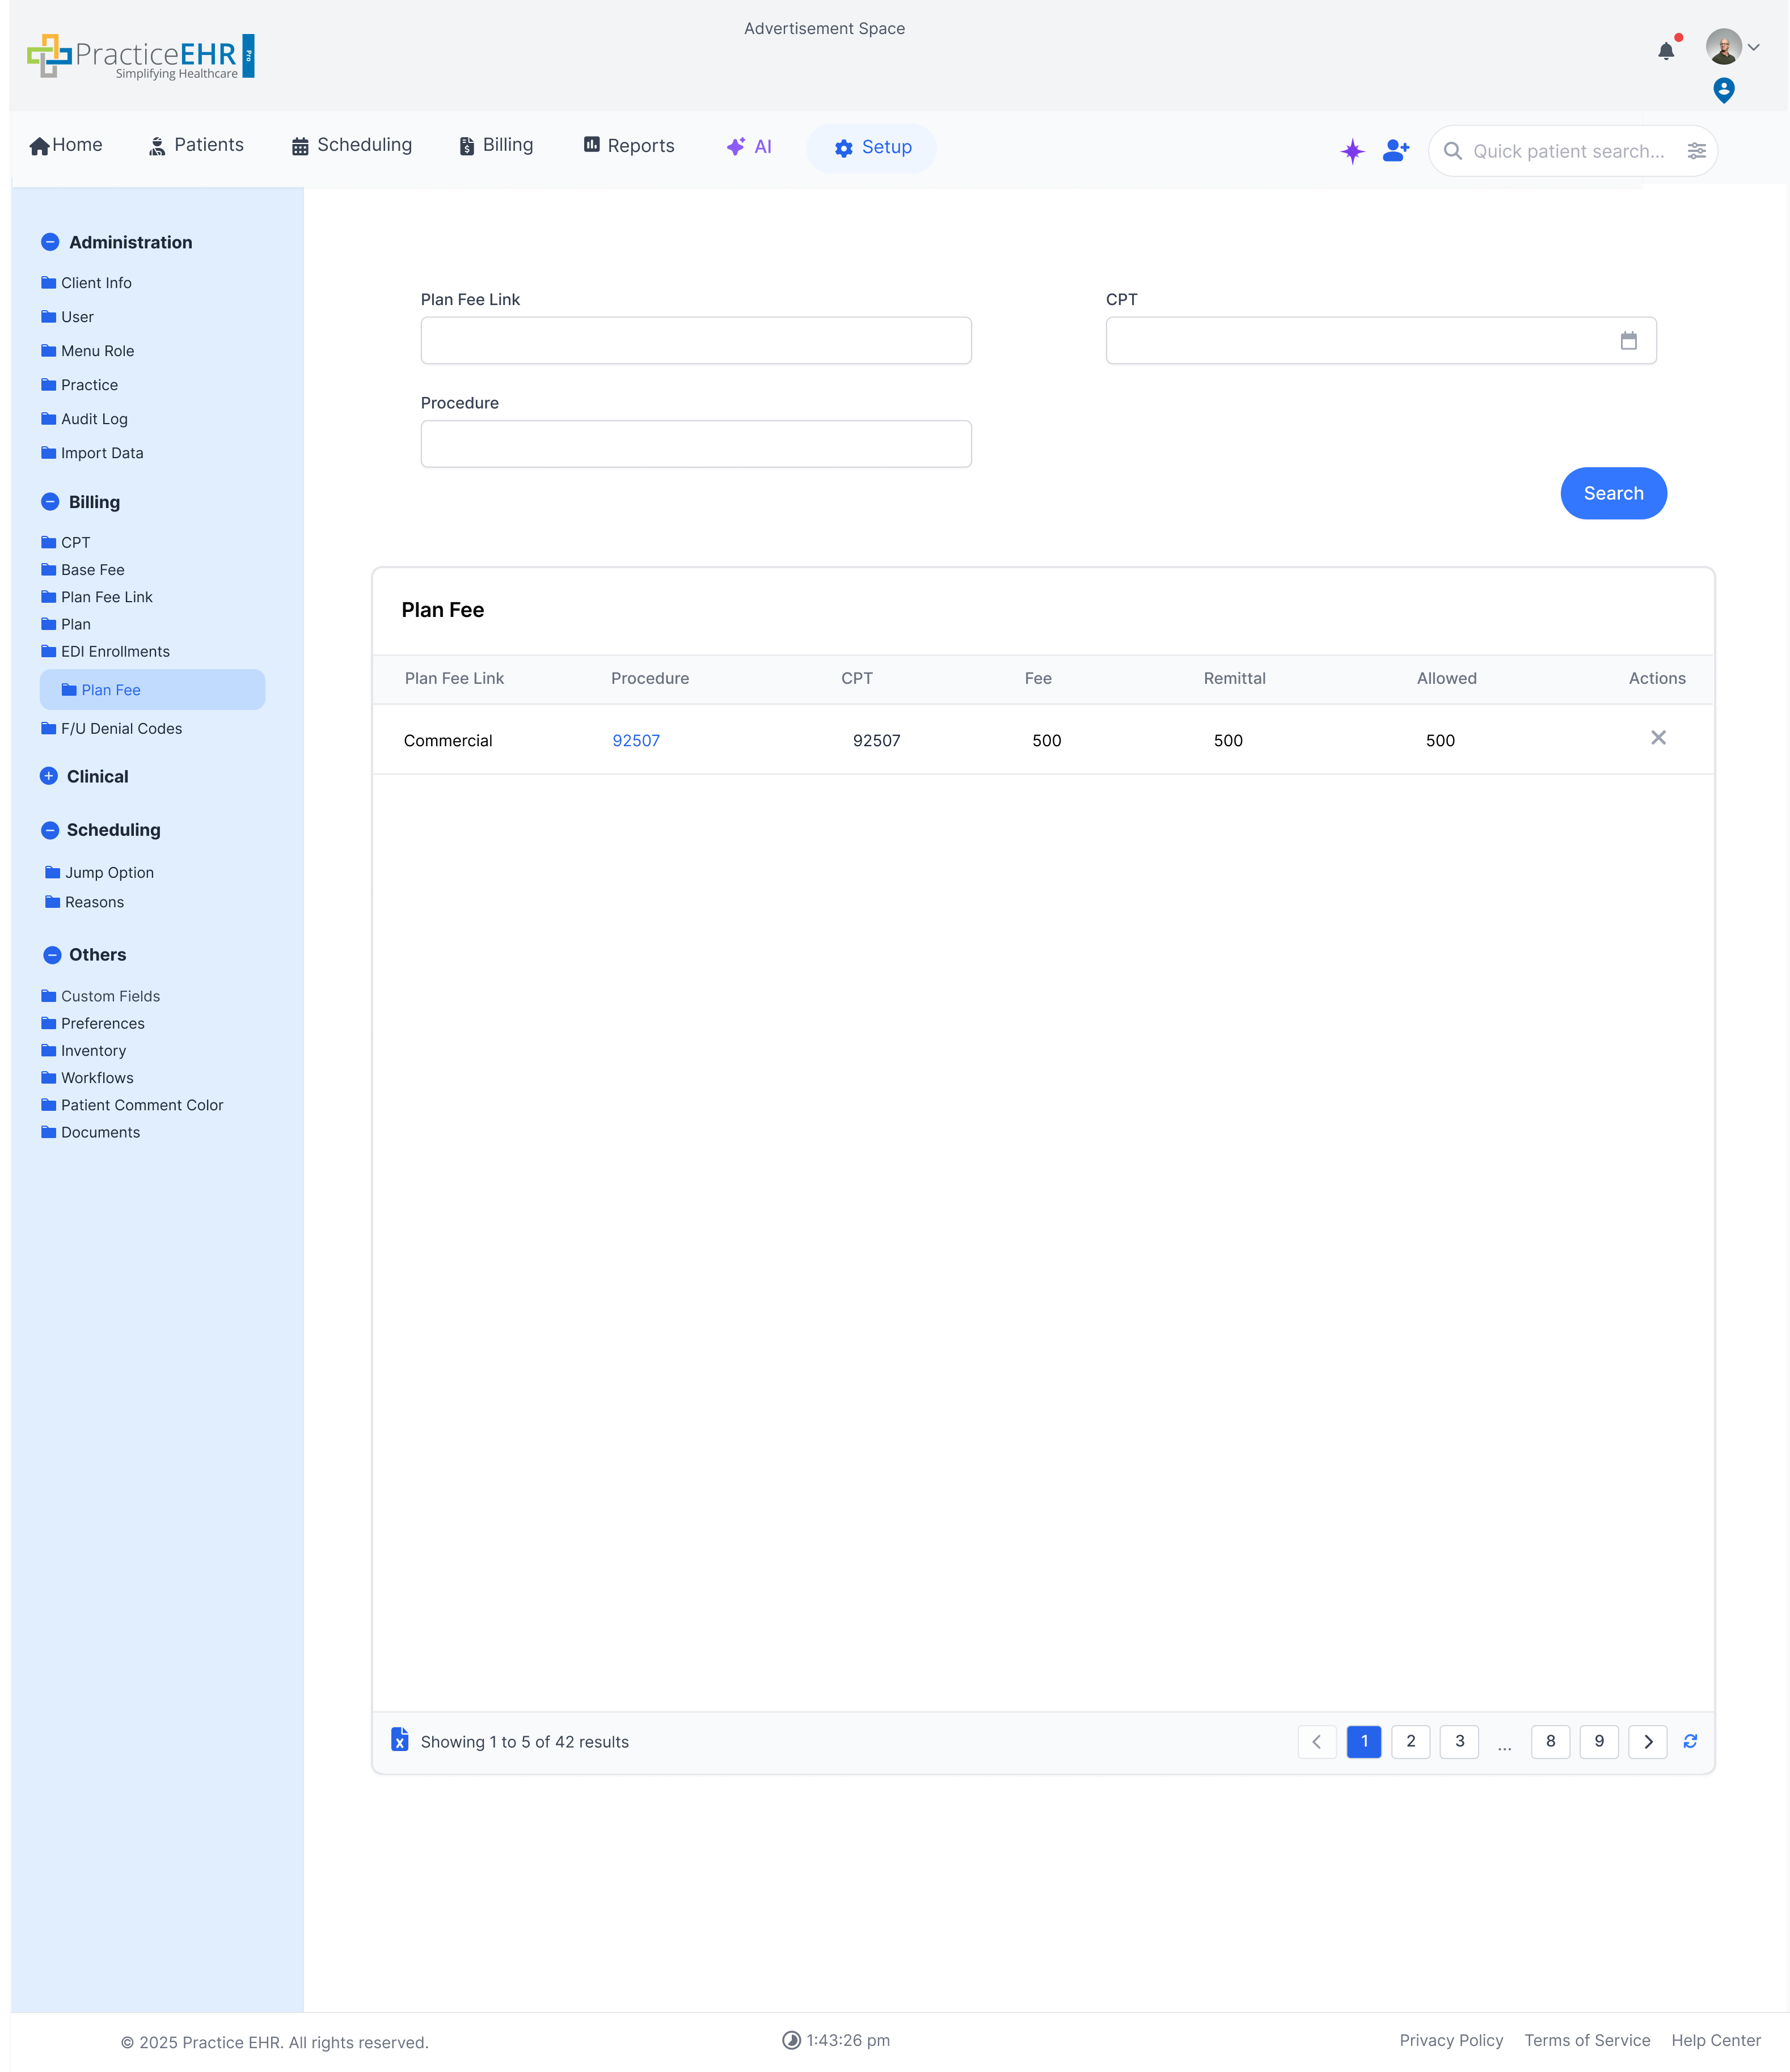This screenshot has height=2072, width=1790.
Task: Open the calendar picker in the CPT field
Action: pyautogui.click(x=1629, y=340)
